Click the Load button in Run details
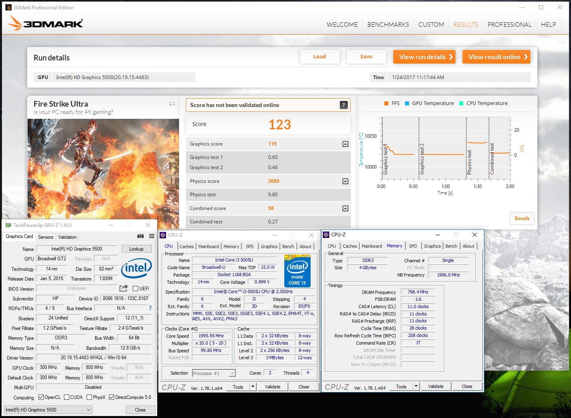 point(320,57)
